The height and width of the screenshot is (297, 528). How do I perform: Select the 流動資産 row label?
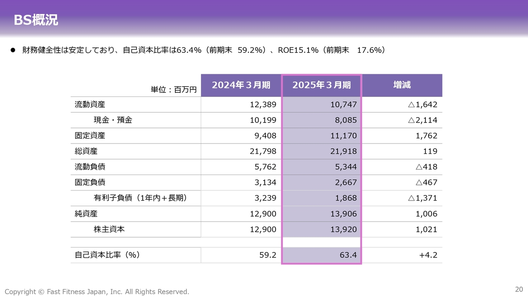click(90, 104)
